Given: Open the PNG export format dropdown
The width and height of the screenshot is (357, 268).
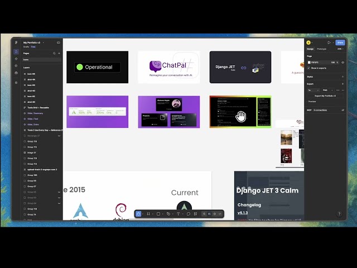Looking at the screenshot, I should [x=328, y=90].
